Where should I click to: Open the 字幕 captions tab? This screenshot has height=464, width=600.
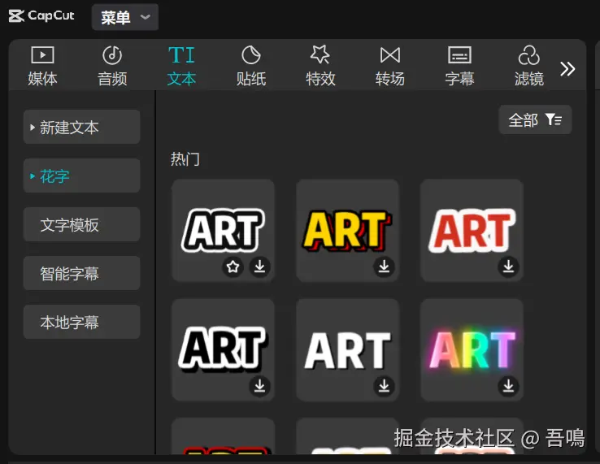[x=459, y=66]
